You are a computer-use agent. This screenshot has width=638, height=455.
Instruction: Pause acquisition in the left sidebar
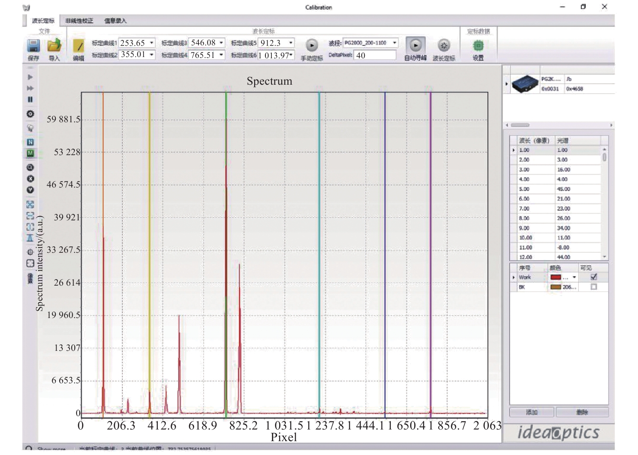pyautogui.click(x=30, y=99)
